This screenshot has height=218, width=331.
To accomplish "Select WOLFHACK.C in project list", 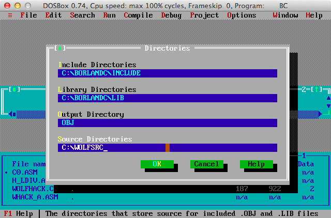I will 33,189.
